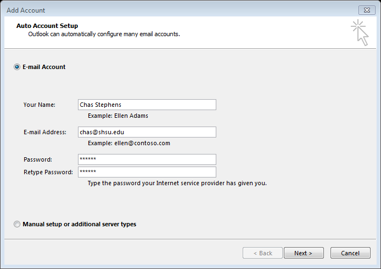Click into the E-mail Address field
The height and width of the screenshot is (269, 381).
[x=147, y=132]
